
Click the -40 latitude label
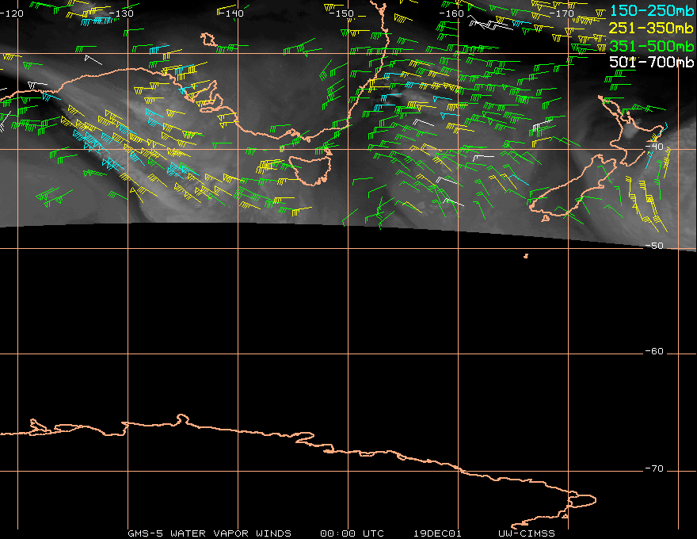(654, 147)
